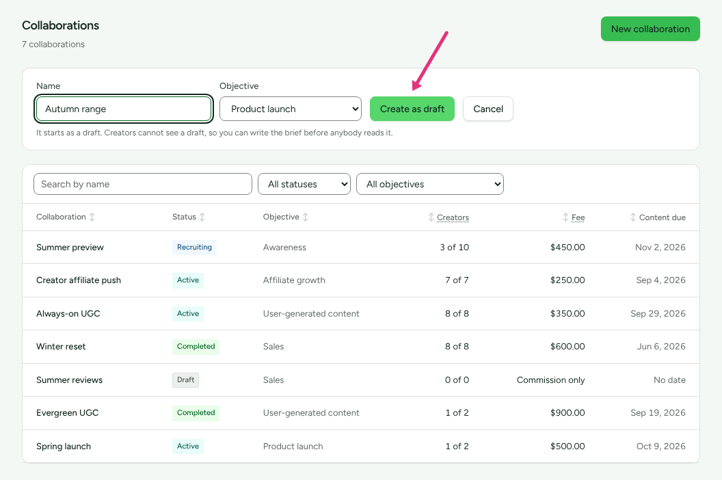Click the Commission only fee value

tap(550, 380)
